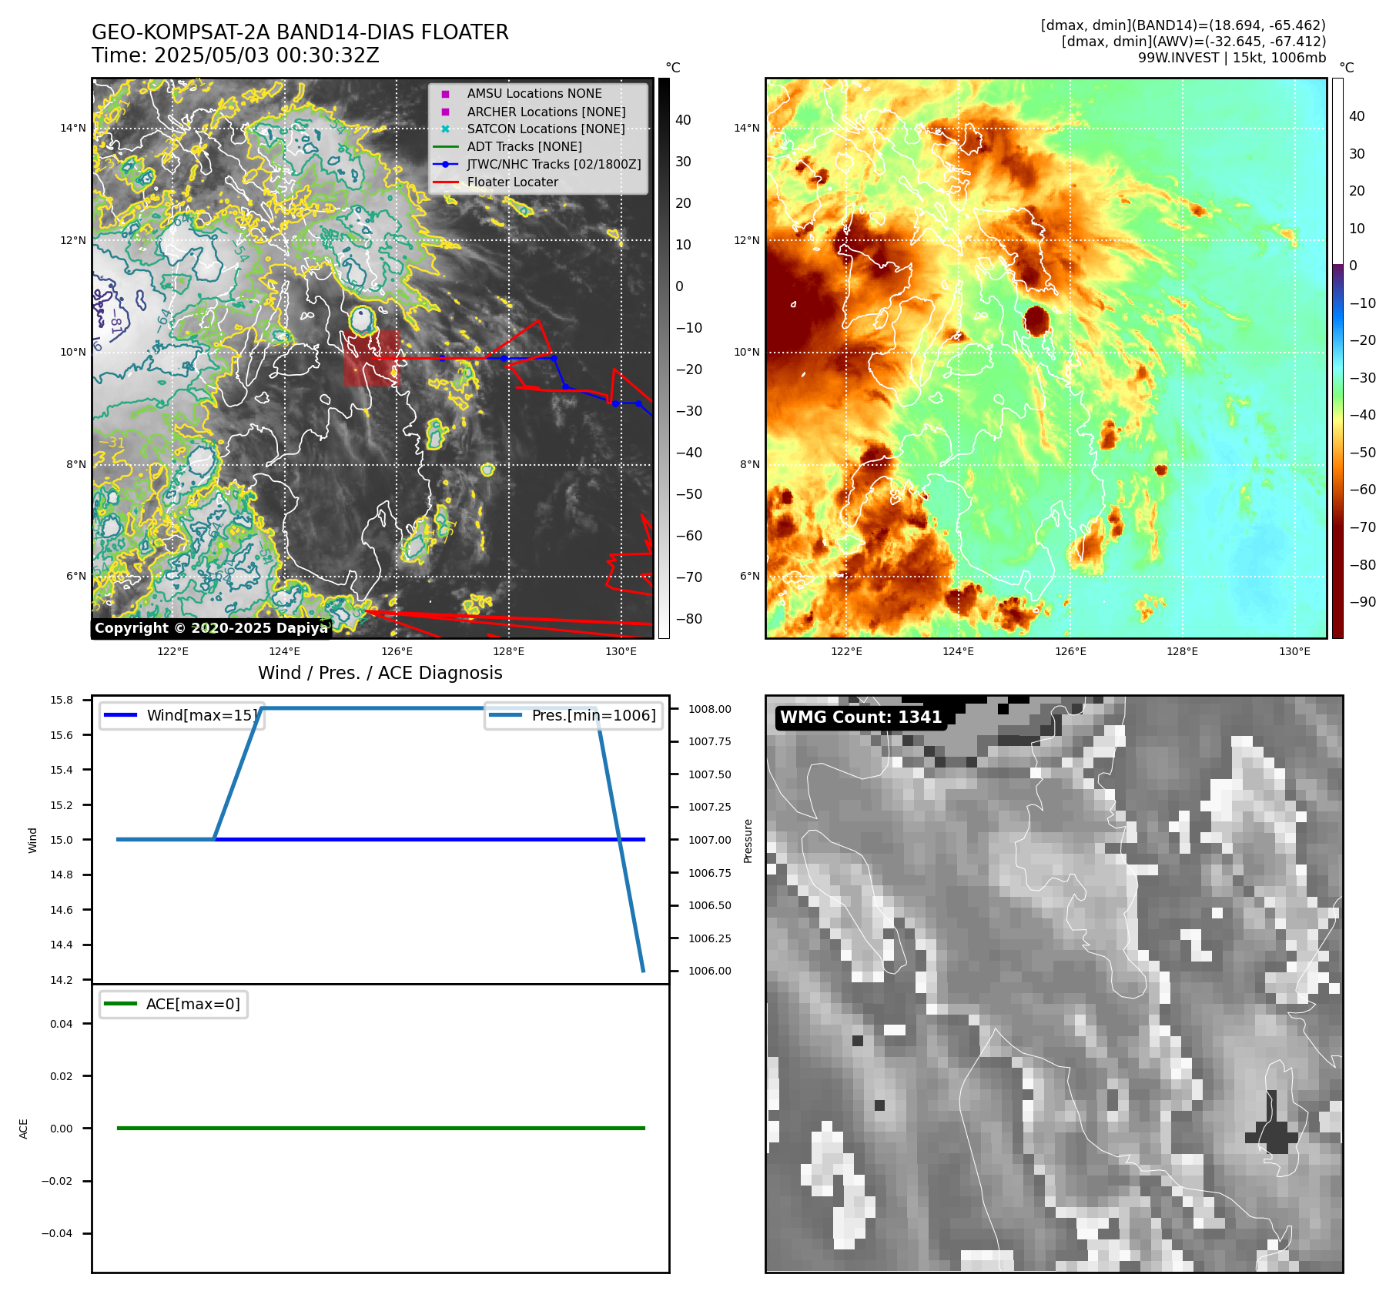Click the '130°E' label below the right map

coord(1294,651)
